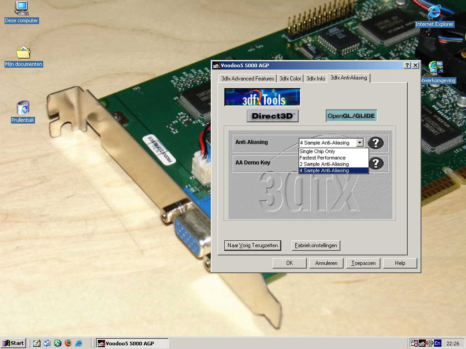Viewport: 466px width, 349px height.
Task: Click the En language indicator in tray
Action: [437, 344]
